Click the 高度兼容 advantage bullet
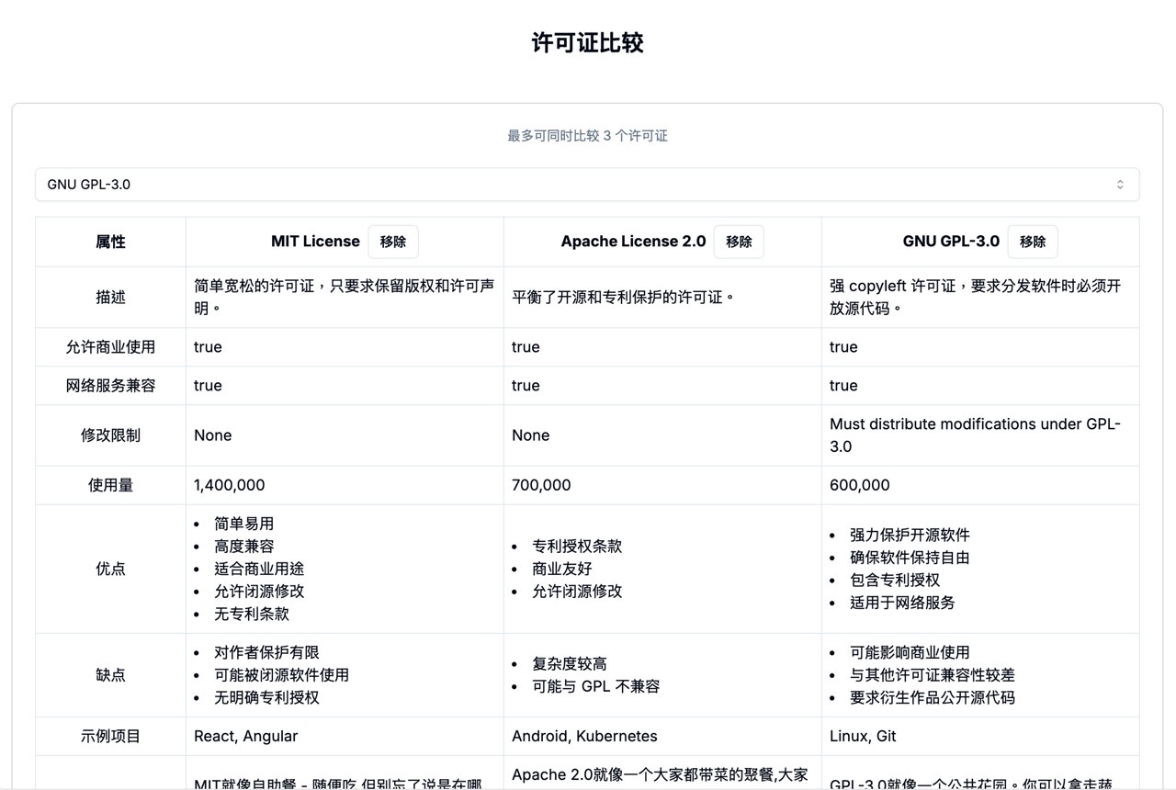This screenshot has width=1176, height=790. (244, 547)
